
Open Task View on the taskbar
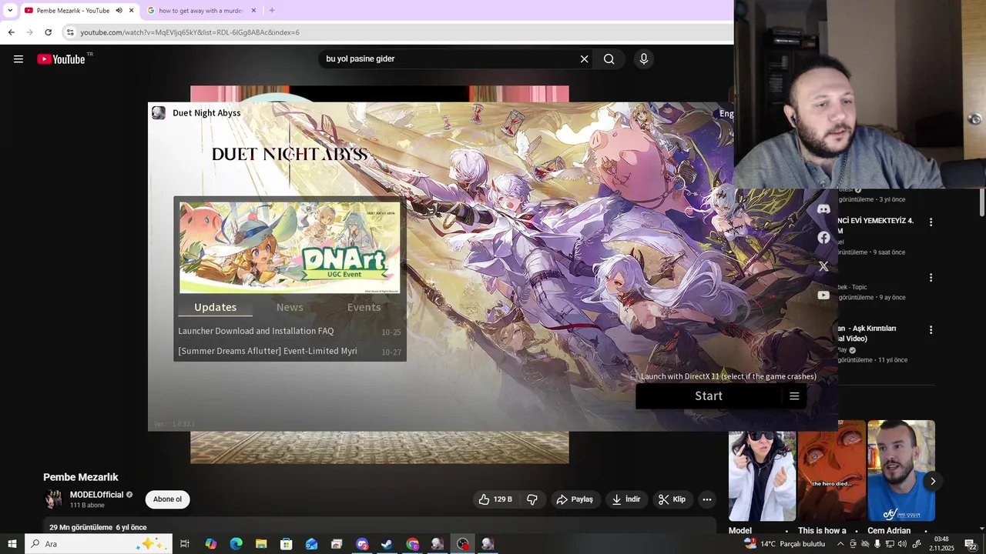185,544
